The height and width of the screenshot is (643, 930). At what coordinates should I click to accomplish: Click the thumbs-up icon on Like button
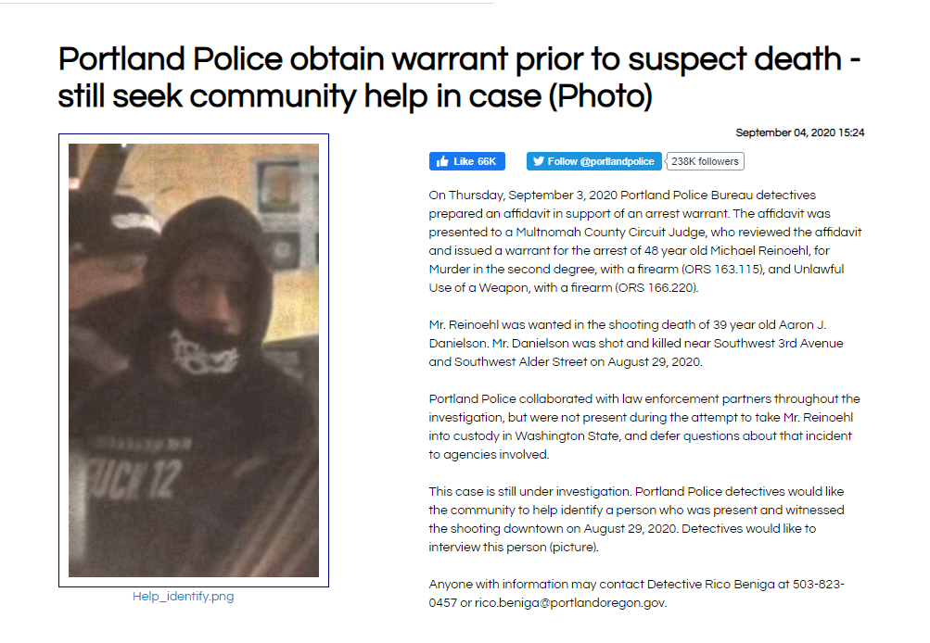tap(442, 161)
